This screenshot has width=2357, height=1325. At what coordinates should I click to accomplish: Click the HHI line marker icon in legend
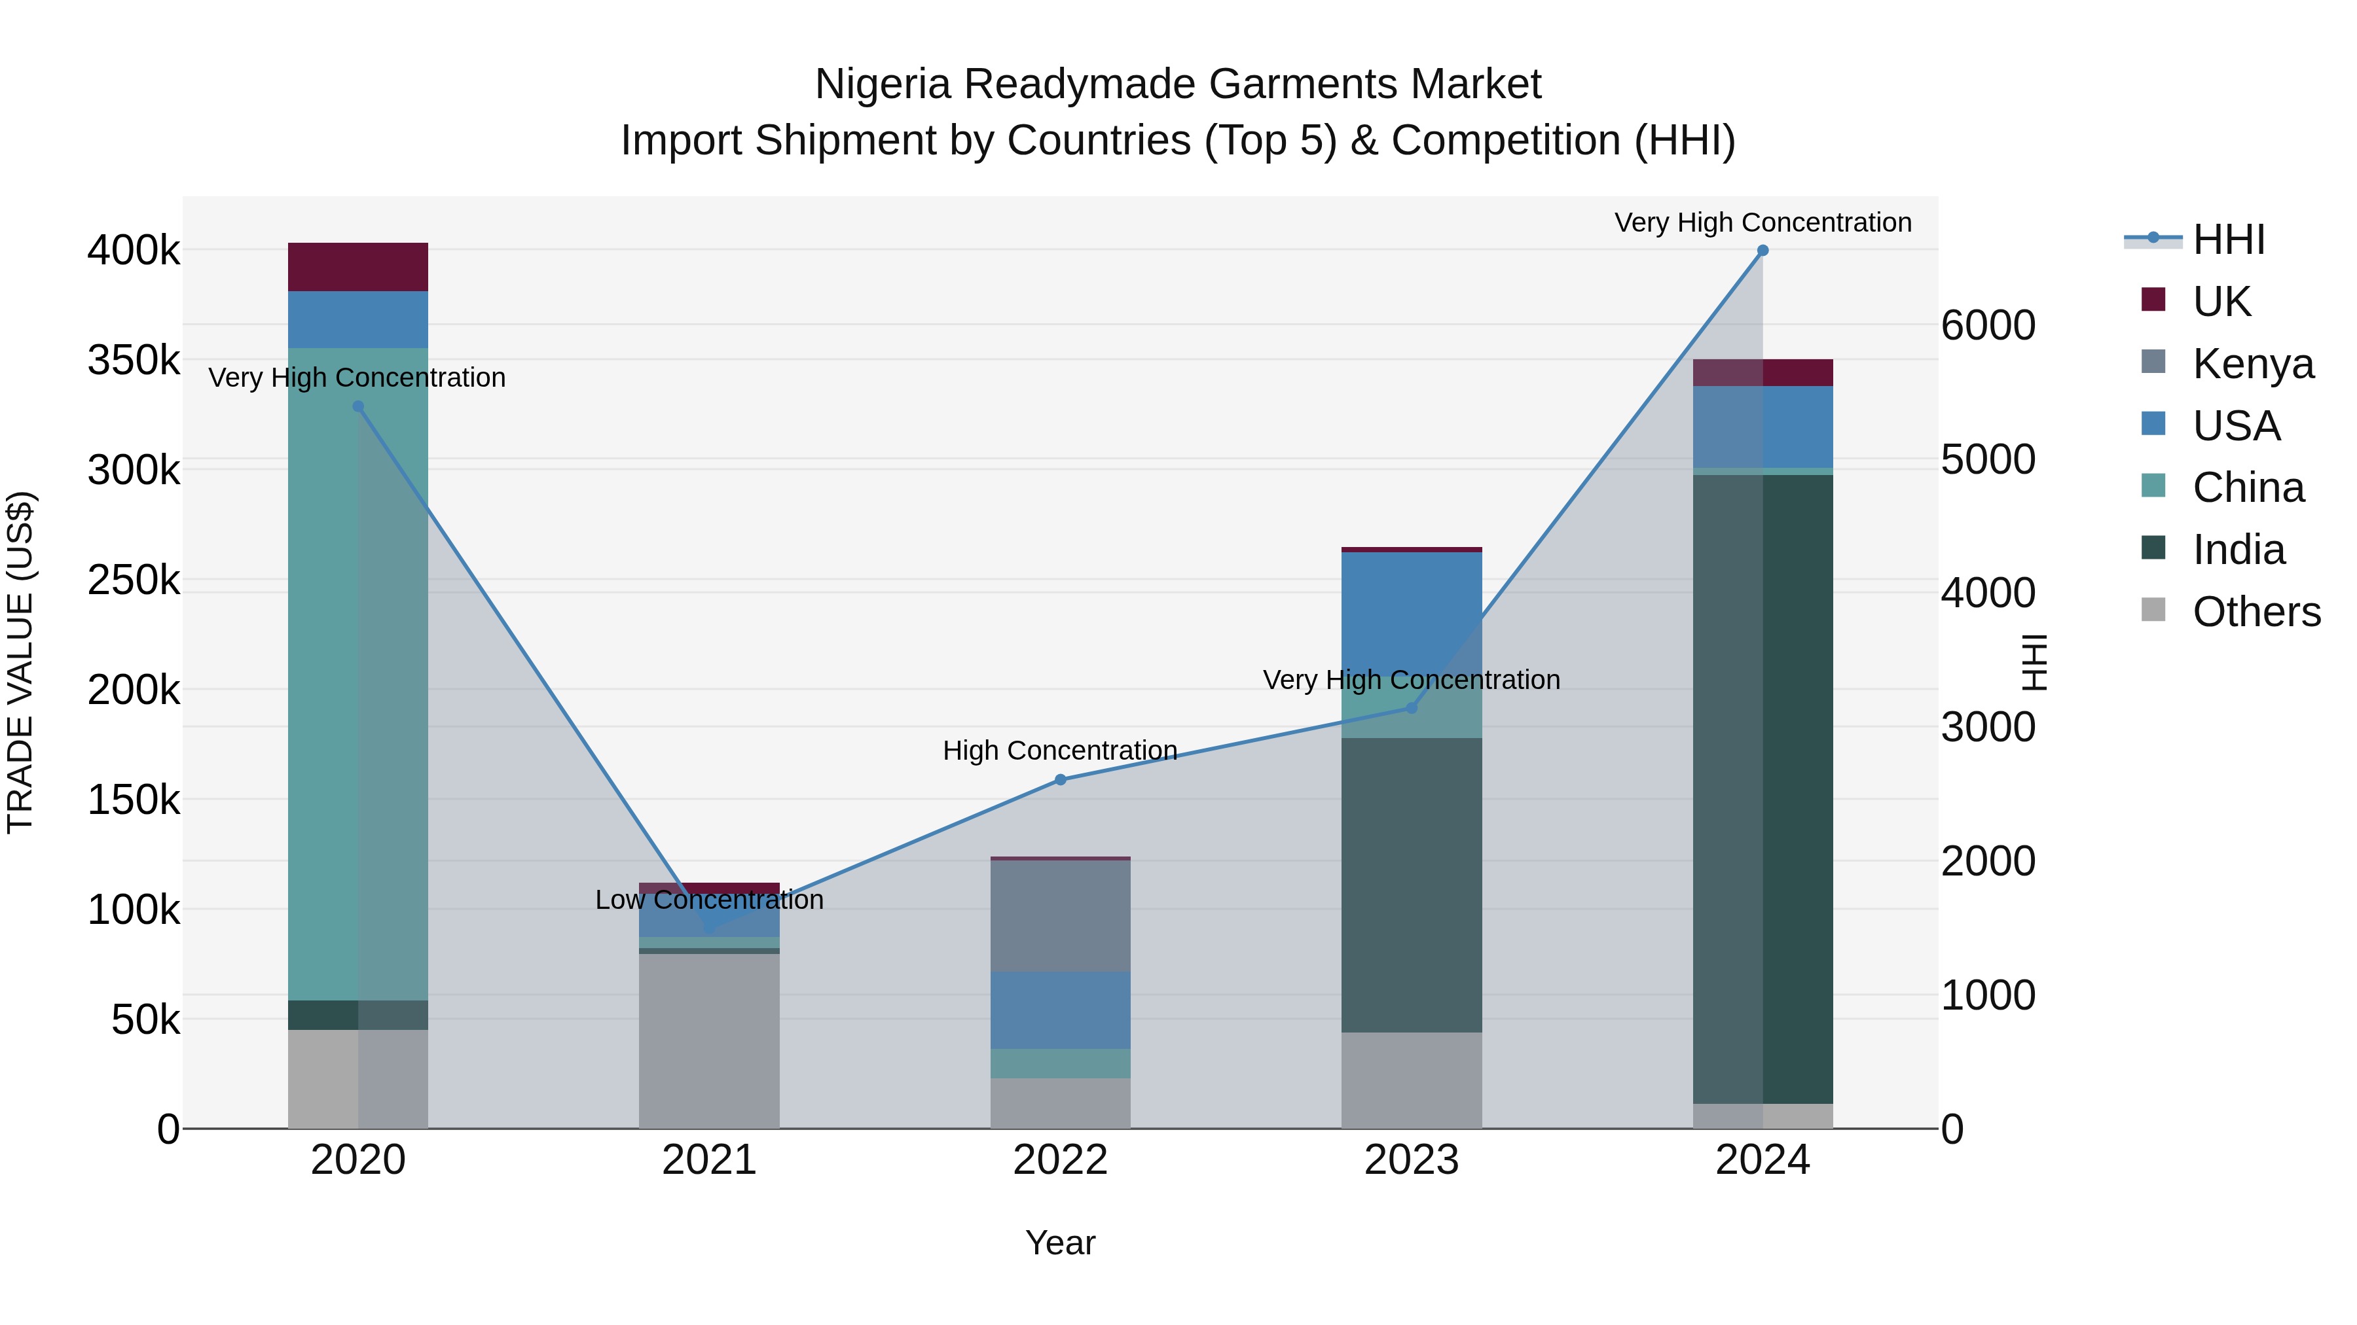(x=2153, y=238)
